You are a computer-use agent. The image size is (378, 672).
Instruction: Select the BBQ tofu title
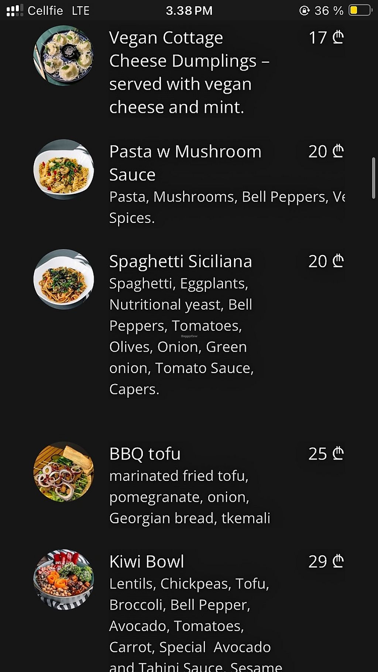[145, 454]
